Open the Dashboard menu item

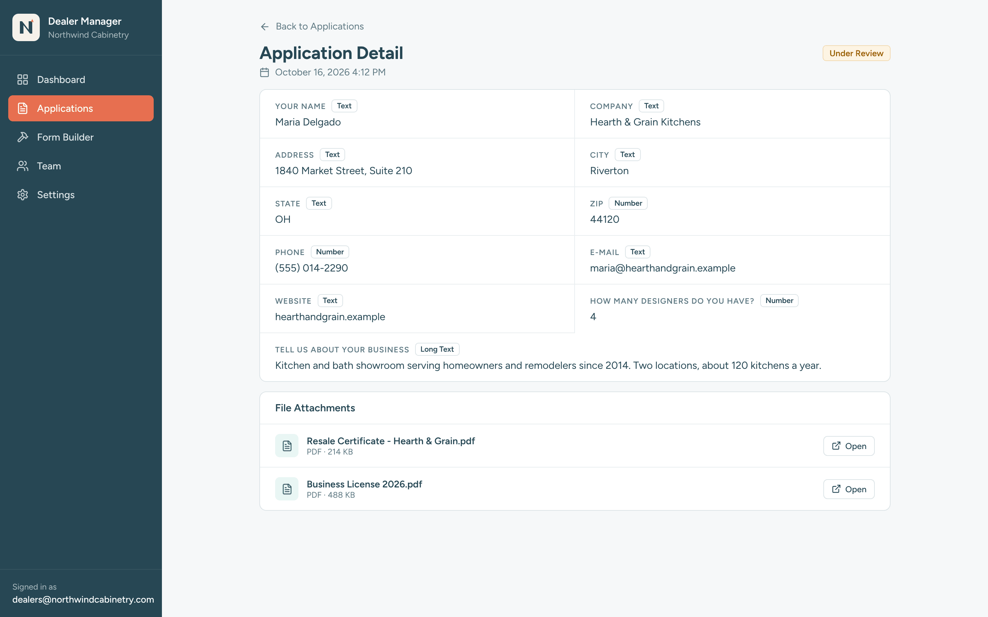(x=81, y=80)
